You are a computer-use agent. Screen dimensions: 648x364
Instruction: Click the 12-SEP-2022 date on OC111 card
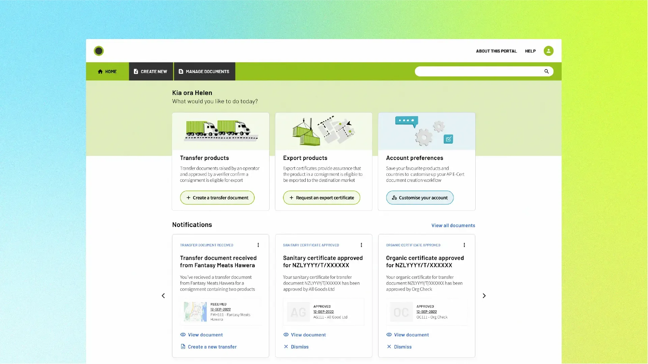pos(426,312)
